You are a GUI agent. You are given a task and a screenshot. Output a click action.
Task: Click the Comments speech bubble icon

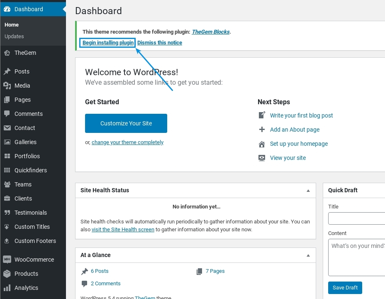coord(7,114)
